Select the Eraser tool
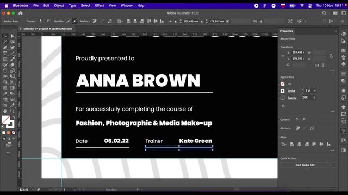348x195 pixels. (x=12, y=65)
